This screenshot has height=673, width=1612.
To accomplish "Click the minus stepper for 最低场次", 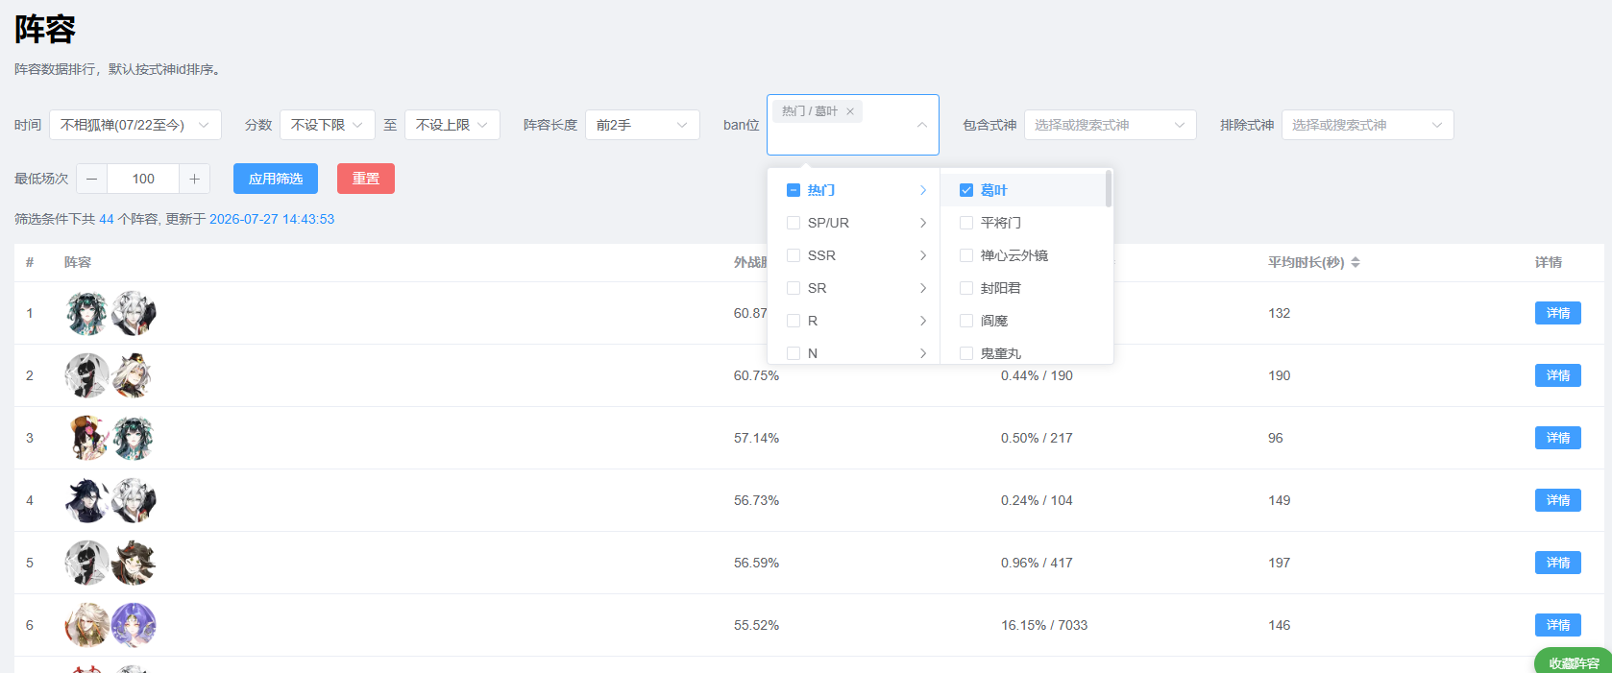I will (x=91, y=179).
